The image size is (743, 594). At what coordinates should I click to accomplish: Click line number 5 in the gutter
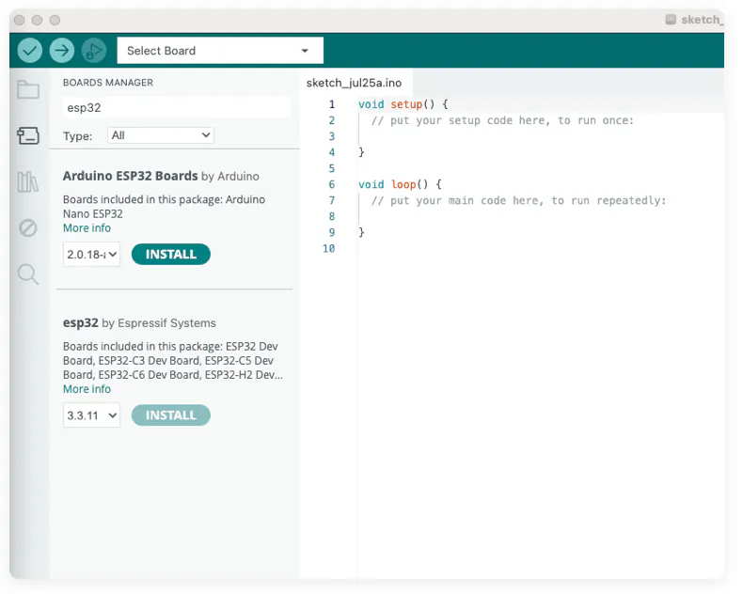point(332,168)
